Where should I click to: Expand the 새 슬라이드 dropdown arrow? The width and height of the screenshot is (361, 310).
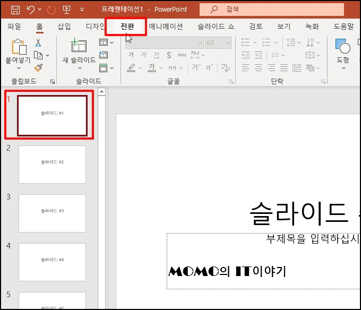[x=80, y=68]
